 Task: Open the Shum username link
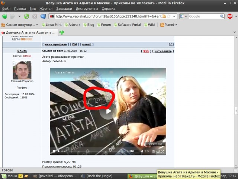tap(22, 51)
